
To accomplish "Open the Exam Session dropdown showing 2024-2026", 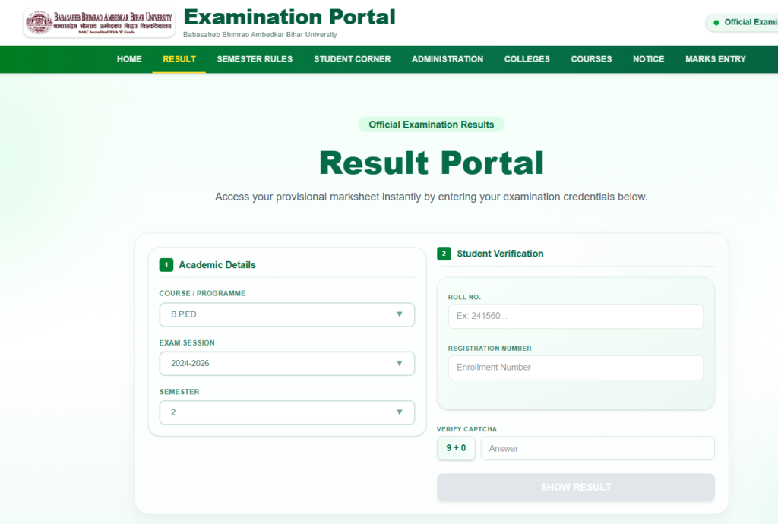I will [x=286, y=363].
